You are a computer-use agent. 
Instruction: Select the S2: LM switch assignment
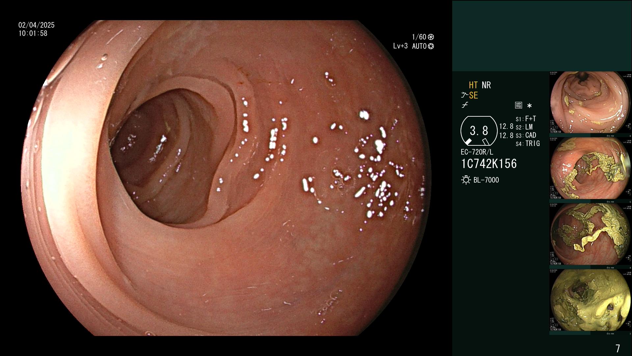pyautogui.click(x=524, y=127)
